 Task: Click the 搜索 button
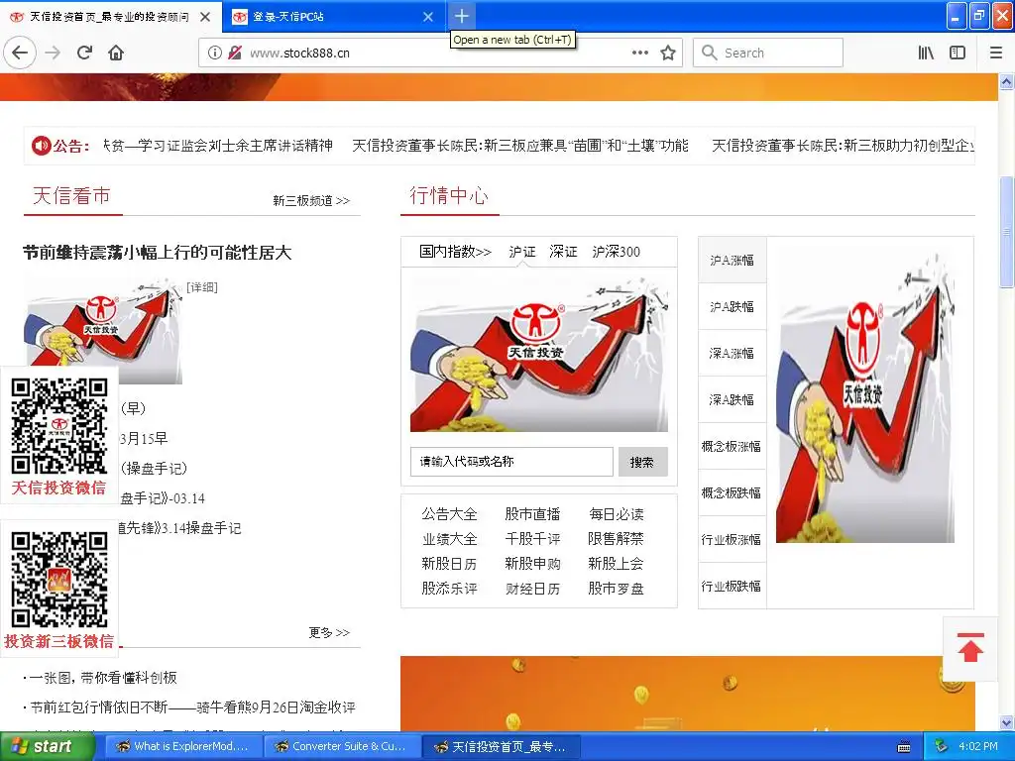(x=642, y=462)
